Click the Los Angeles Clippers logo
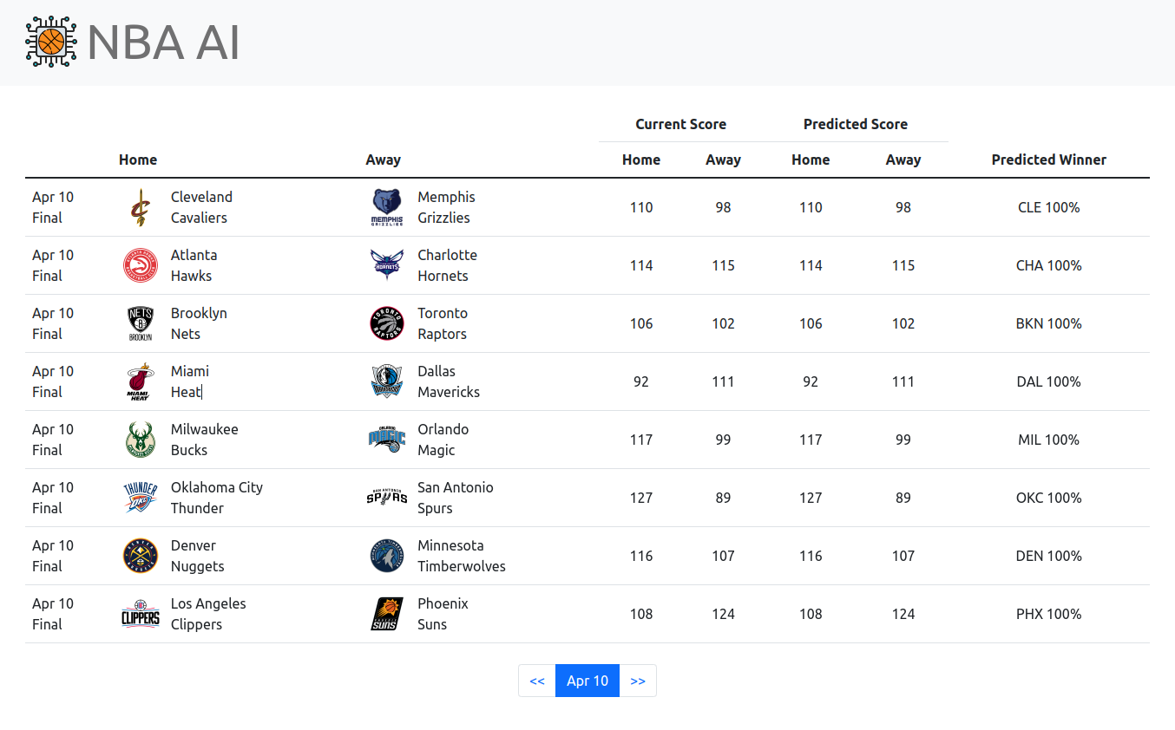The height and width of the screenshot is (730, 1175). tap(140, 616)
